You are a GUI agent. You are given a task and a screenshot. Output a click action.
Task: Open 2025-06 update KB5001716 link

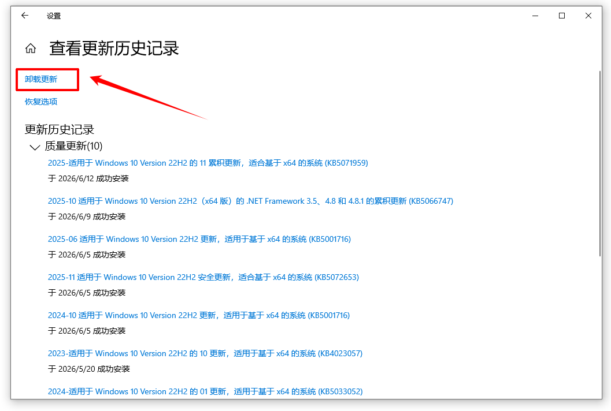(199, 239)
